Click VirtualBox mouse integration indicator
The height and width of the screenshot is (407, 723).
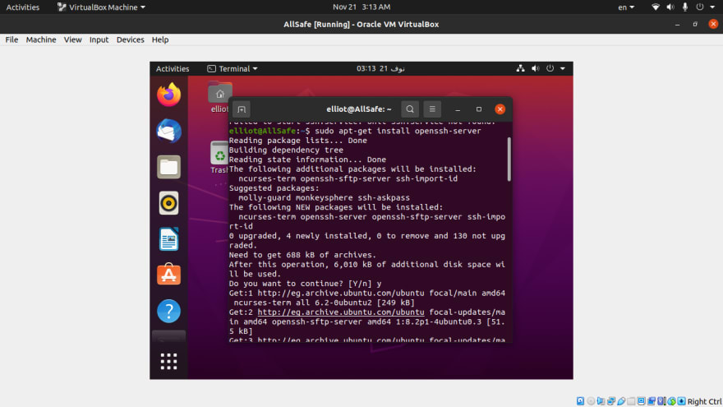pyautogui.click(x=672, y=401)
